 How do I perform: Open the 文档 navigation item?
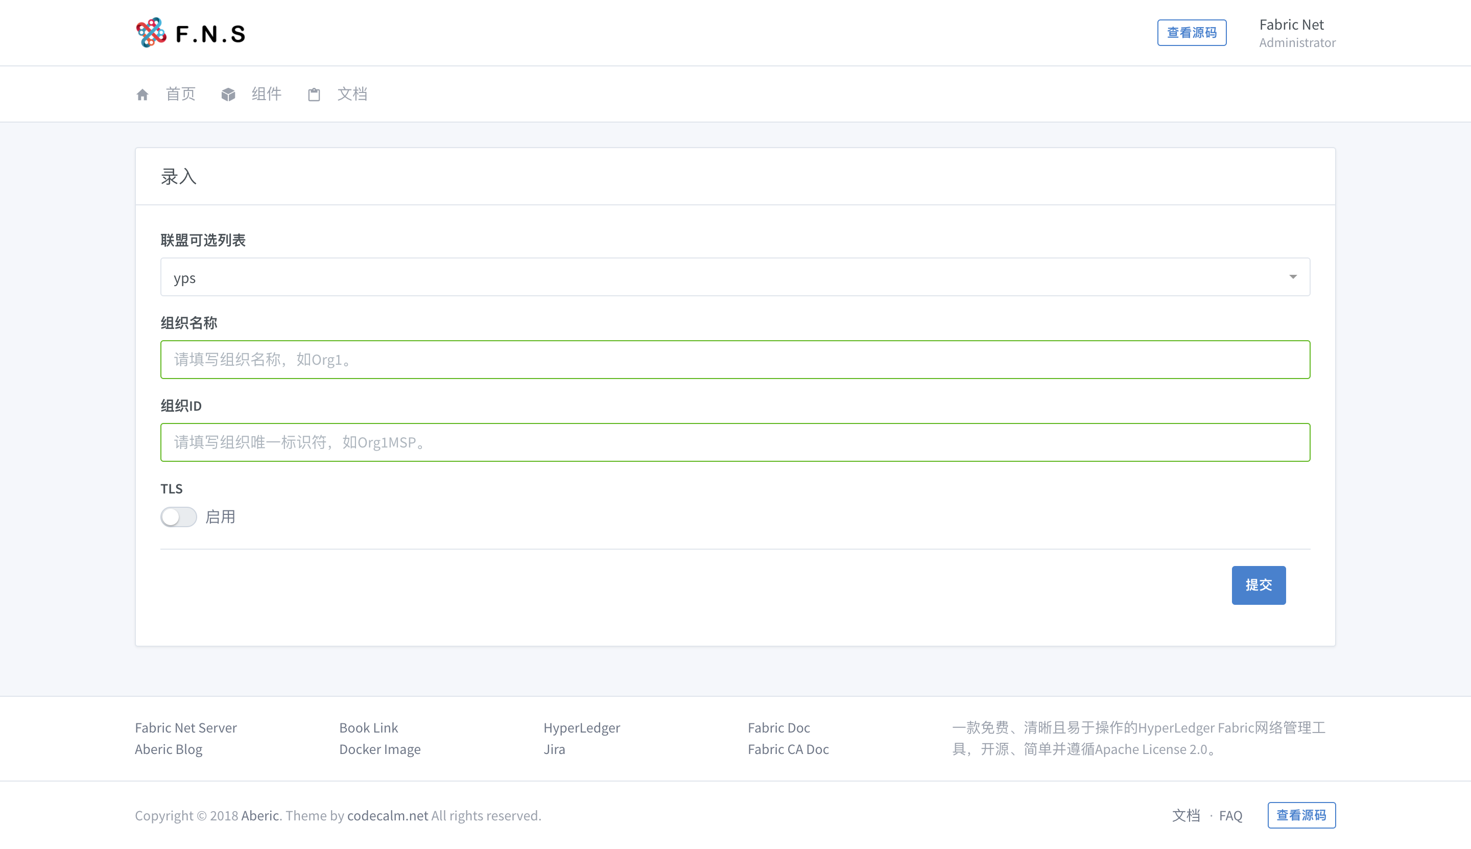(x=352, y=94)
